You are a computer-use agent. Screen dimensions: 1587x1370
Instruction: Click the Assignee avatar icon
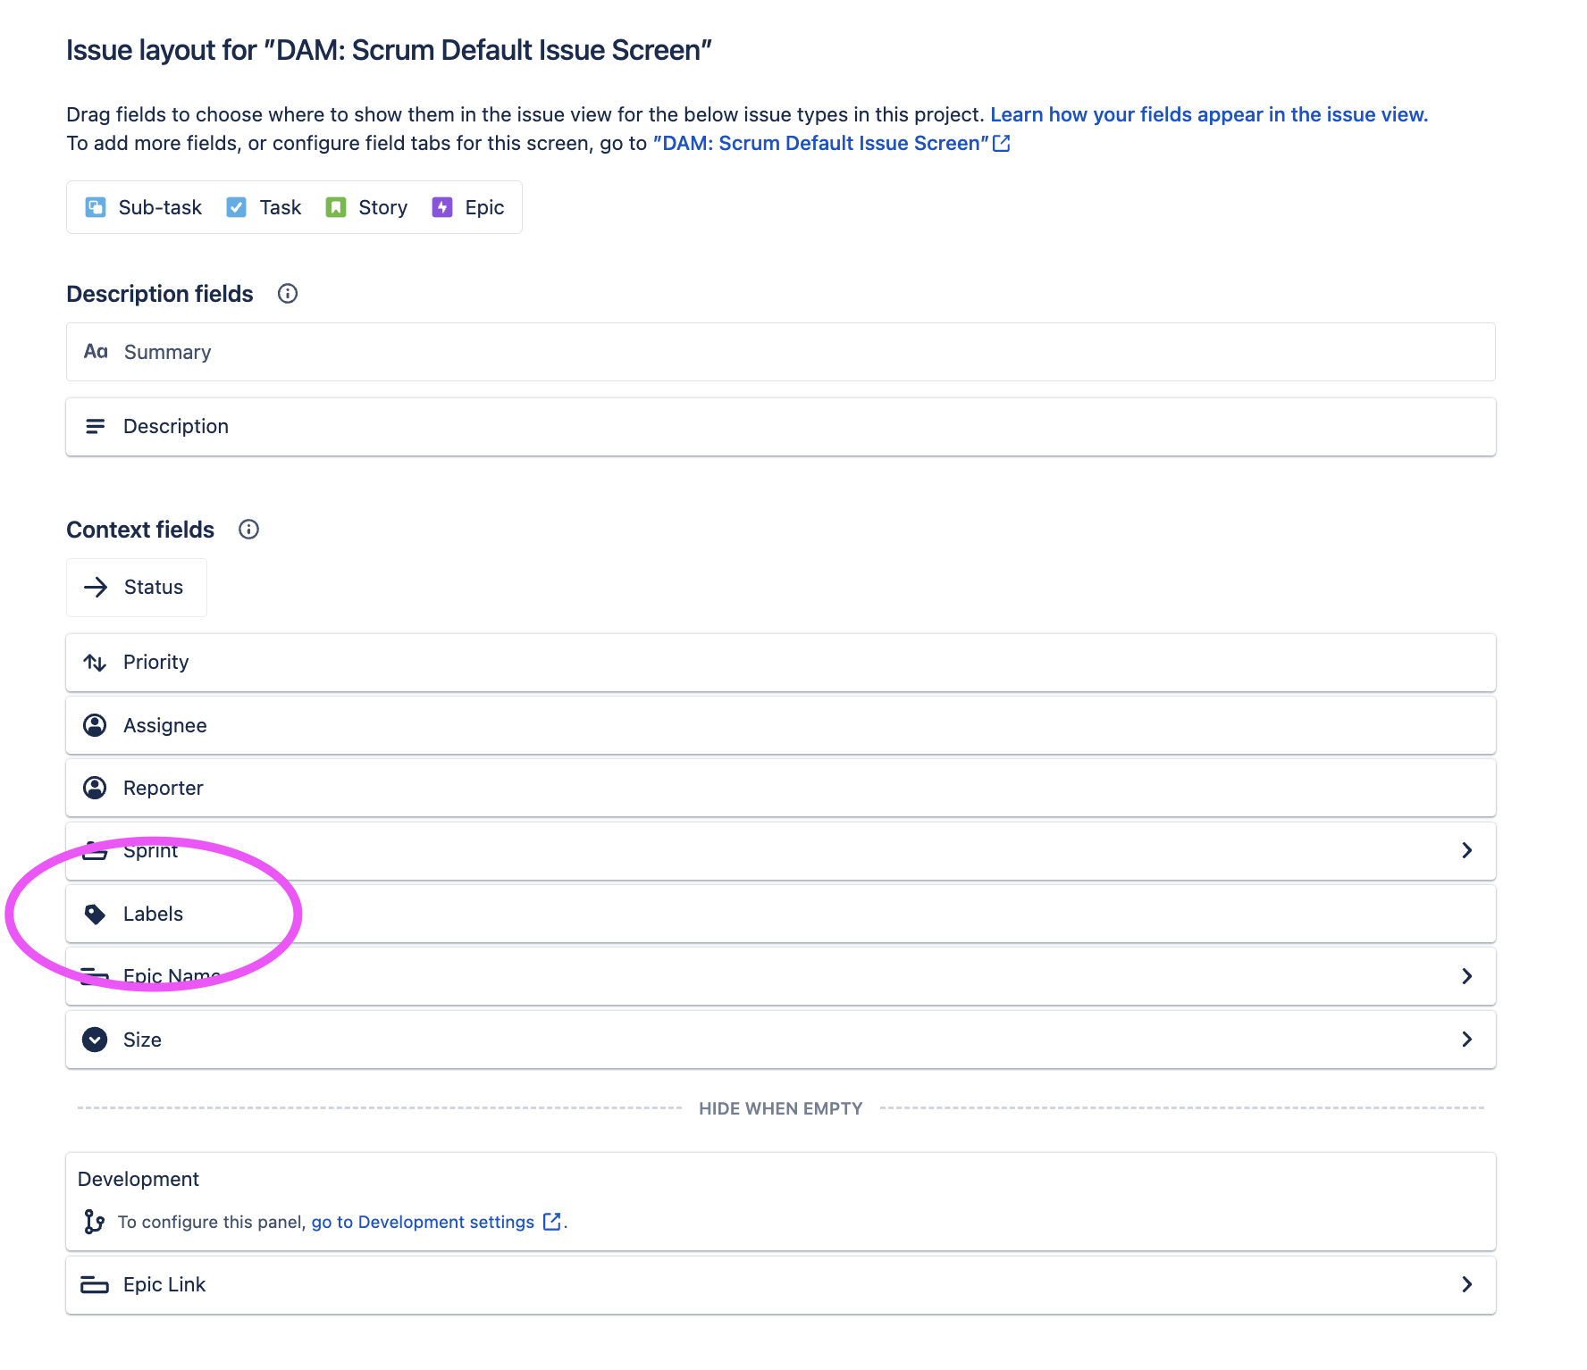pos(95,725)
